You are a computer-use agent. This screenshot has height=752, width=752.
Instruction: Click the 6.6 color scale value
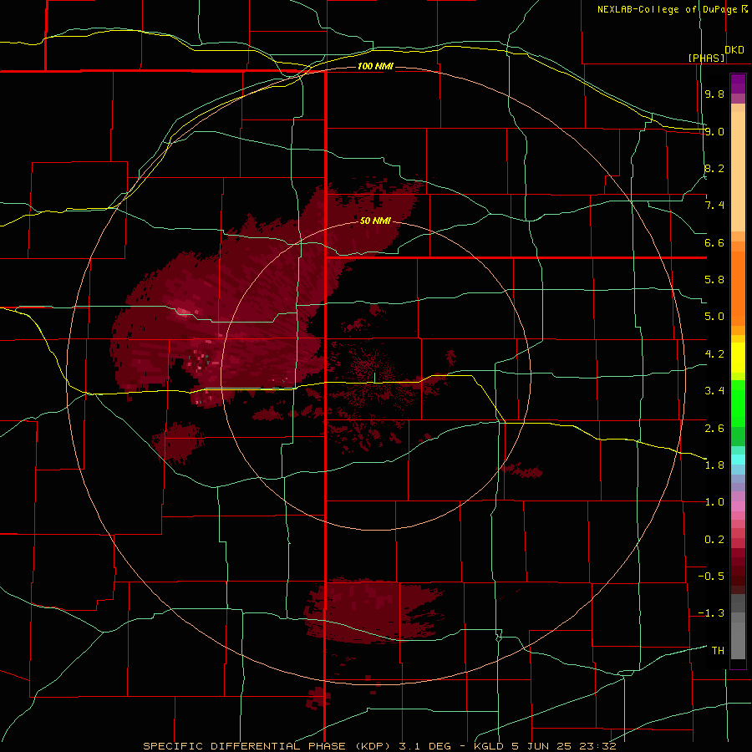tap(714, 242)
